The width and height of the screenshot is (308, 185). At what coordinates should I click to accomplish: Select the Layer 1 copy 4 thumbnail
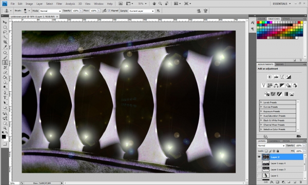pos(266,163)
